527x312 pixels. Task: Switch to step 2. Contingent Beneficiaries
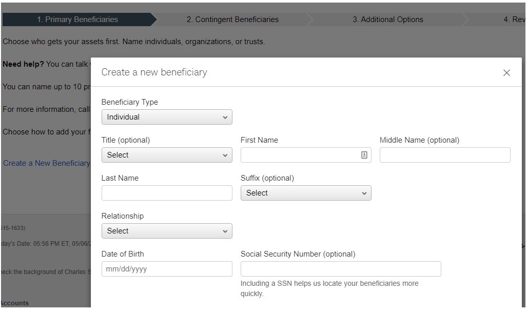[x=232, y=19]
